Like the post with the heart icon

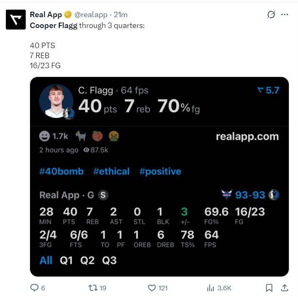point(152,288)
